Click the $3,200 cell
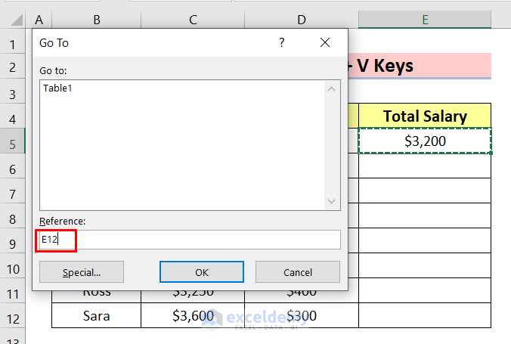511x344 pixels. point(425,141)
